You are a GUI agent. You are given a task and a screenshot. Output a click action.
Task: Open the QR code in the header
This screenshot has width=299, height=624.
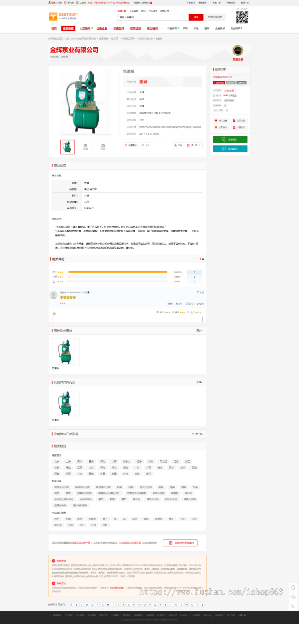(x=242, y=17)
